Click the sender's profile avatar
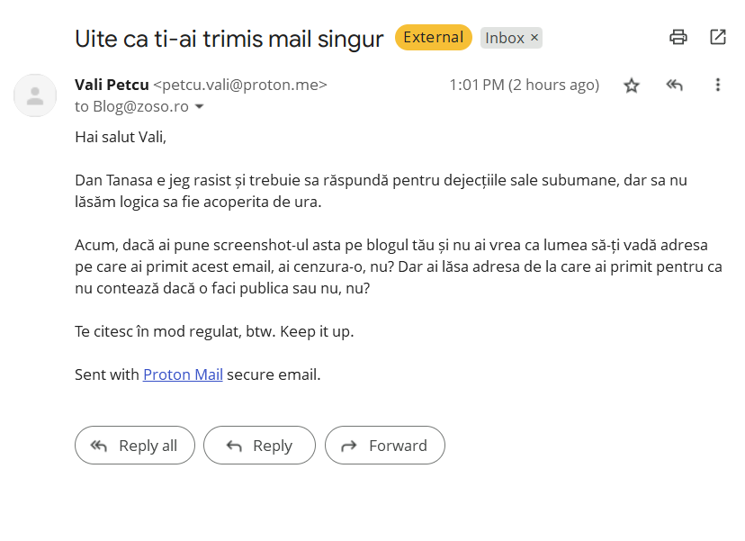Viewport: 745px width, 541px height. (x=35, y=95)
